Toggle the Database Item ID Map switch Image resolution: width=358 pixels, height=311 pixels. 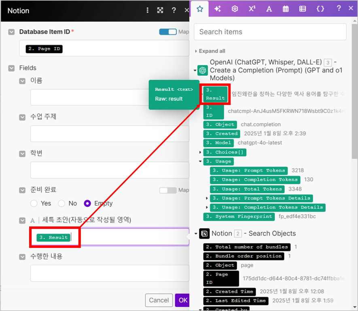click(x=168, y=32)
